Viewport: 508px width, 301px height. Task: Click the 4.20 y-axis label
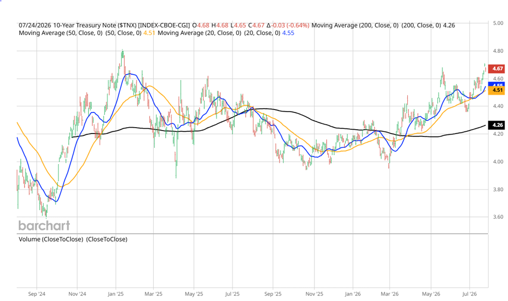tap(498, 134)
